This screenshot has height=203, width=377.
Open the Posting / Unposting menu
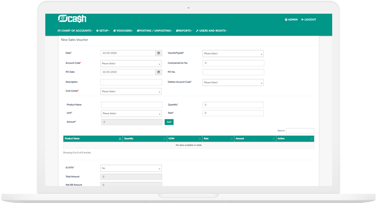[x=155, y=31]
